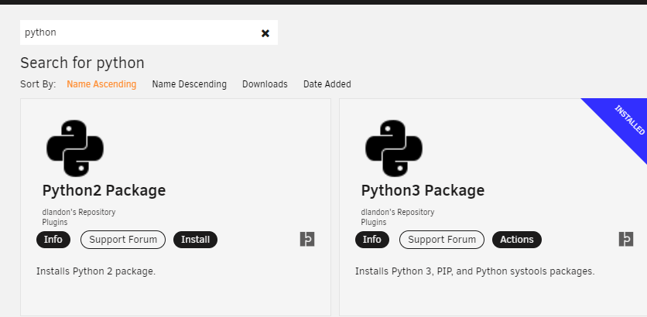Click the Python2 Package snake logo
This screenshot has width=647, height=317.
75,148
